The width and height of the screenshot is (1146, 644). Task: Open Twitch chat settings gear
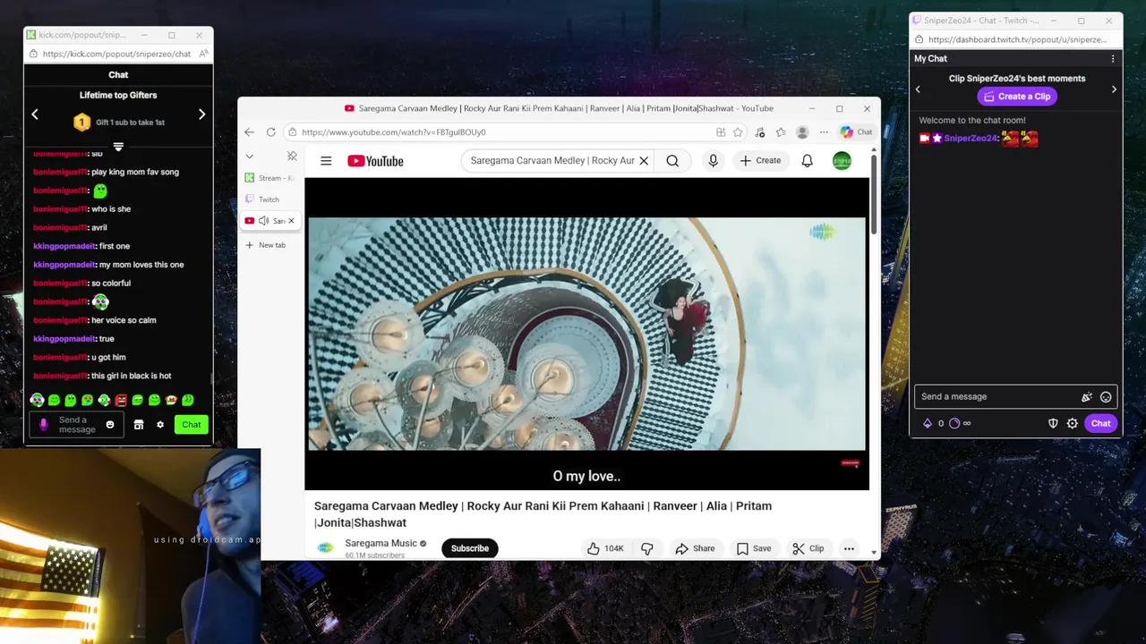tap(1073, 424)
